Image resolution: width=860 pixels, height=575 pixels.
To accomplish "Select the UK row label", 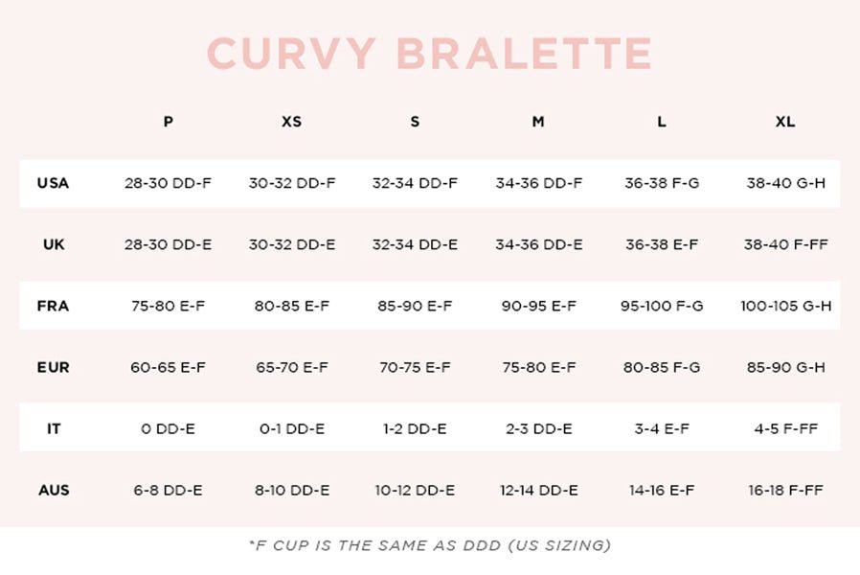I will coord(54,244).
